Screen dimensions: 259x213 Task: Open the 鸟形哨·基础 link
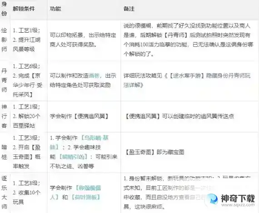point(80,142)
